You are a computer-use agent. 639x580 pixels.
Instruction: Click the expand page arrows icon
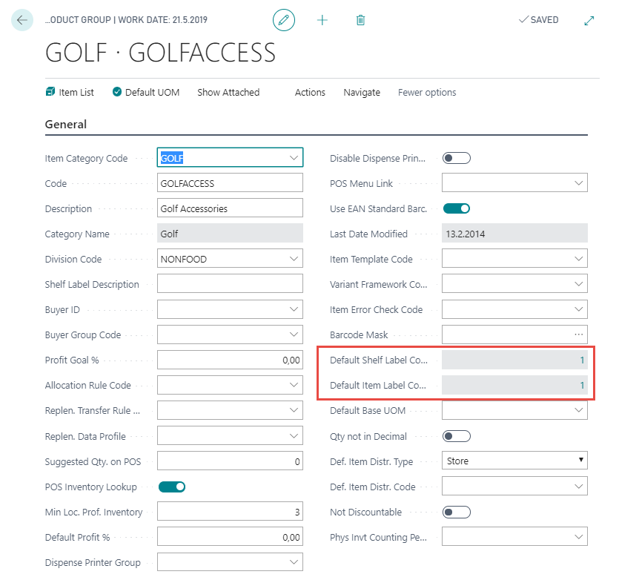(589, 20)
